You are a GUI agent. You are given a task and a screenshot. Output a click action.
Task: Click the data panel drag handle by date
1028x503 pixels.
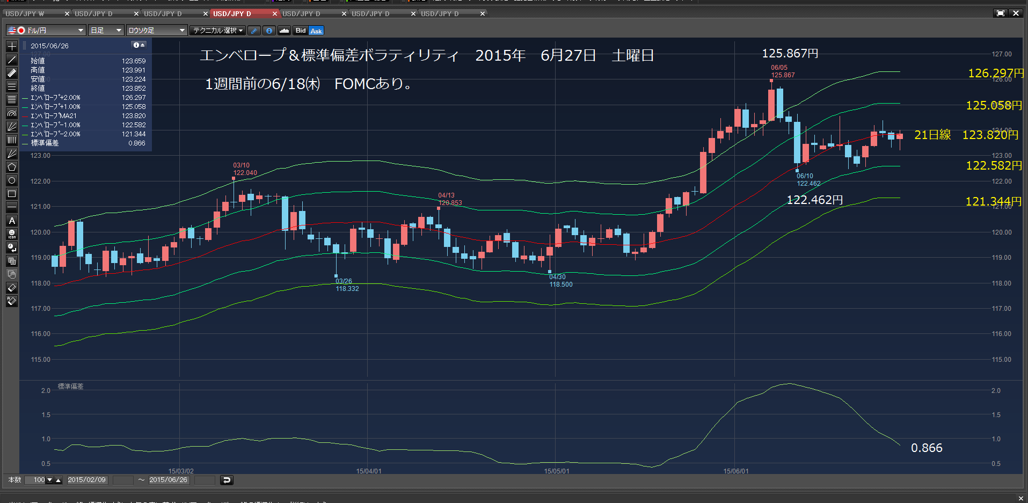[x=24, y=46]
